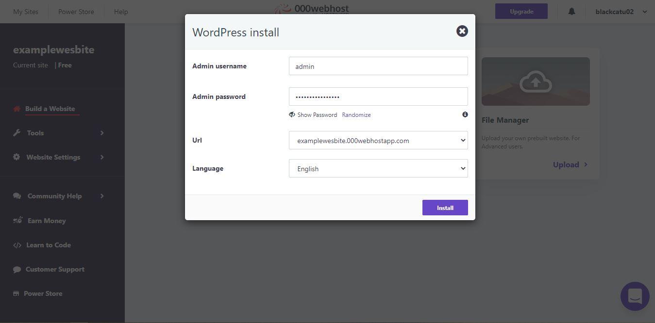Screen dimensions: 655x323
Task: Open Power Store in top bar
Action: 76,12
